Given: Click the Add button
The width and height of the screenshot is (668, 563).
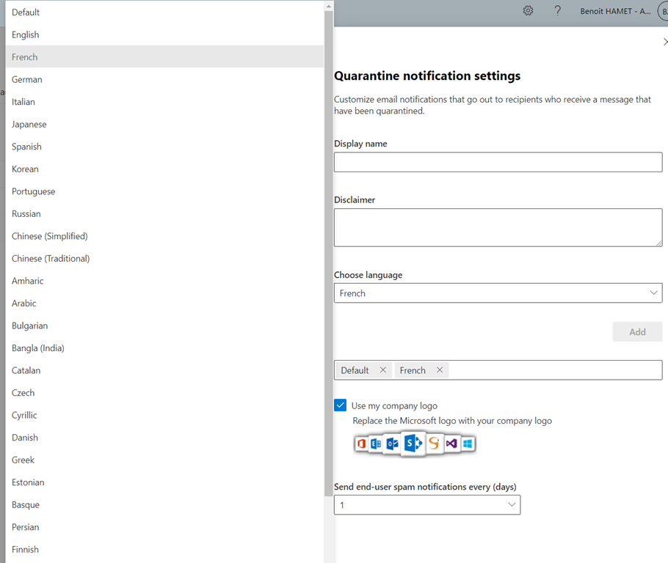Looking at the screenshot, I should click(x=636, y=332).
